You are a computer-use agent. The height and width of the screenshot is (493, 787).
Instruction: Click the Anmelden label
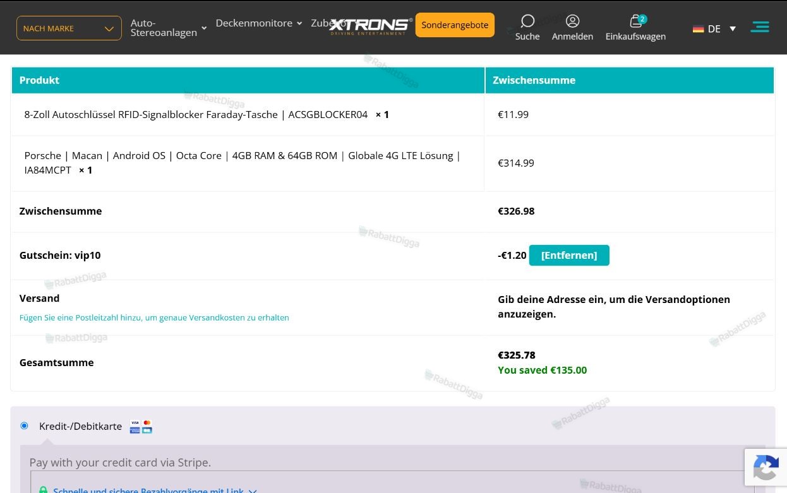[572, 37]
